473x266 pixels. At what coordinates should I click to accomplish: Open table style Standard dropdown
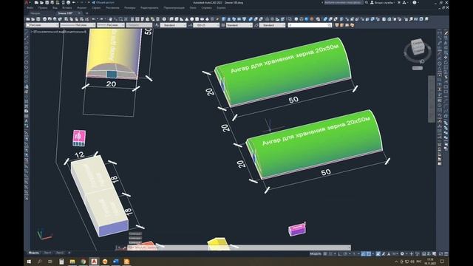(239, 25)
